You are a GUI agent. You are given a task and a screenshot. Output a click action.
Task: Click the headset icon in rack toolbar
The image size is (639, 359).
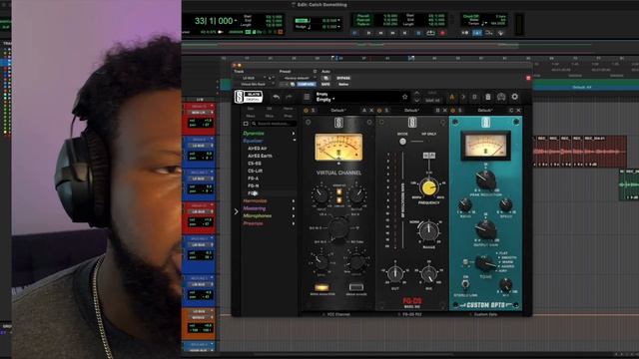click(501, 97)
